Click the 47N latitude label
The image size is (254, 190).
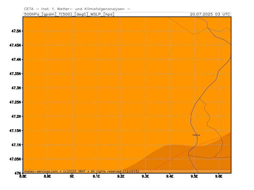point(18,173)
